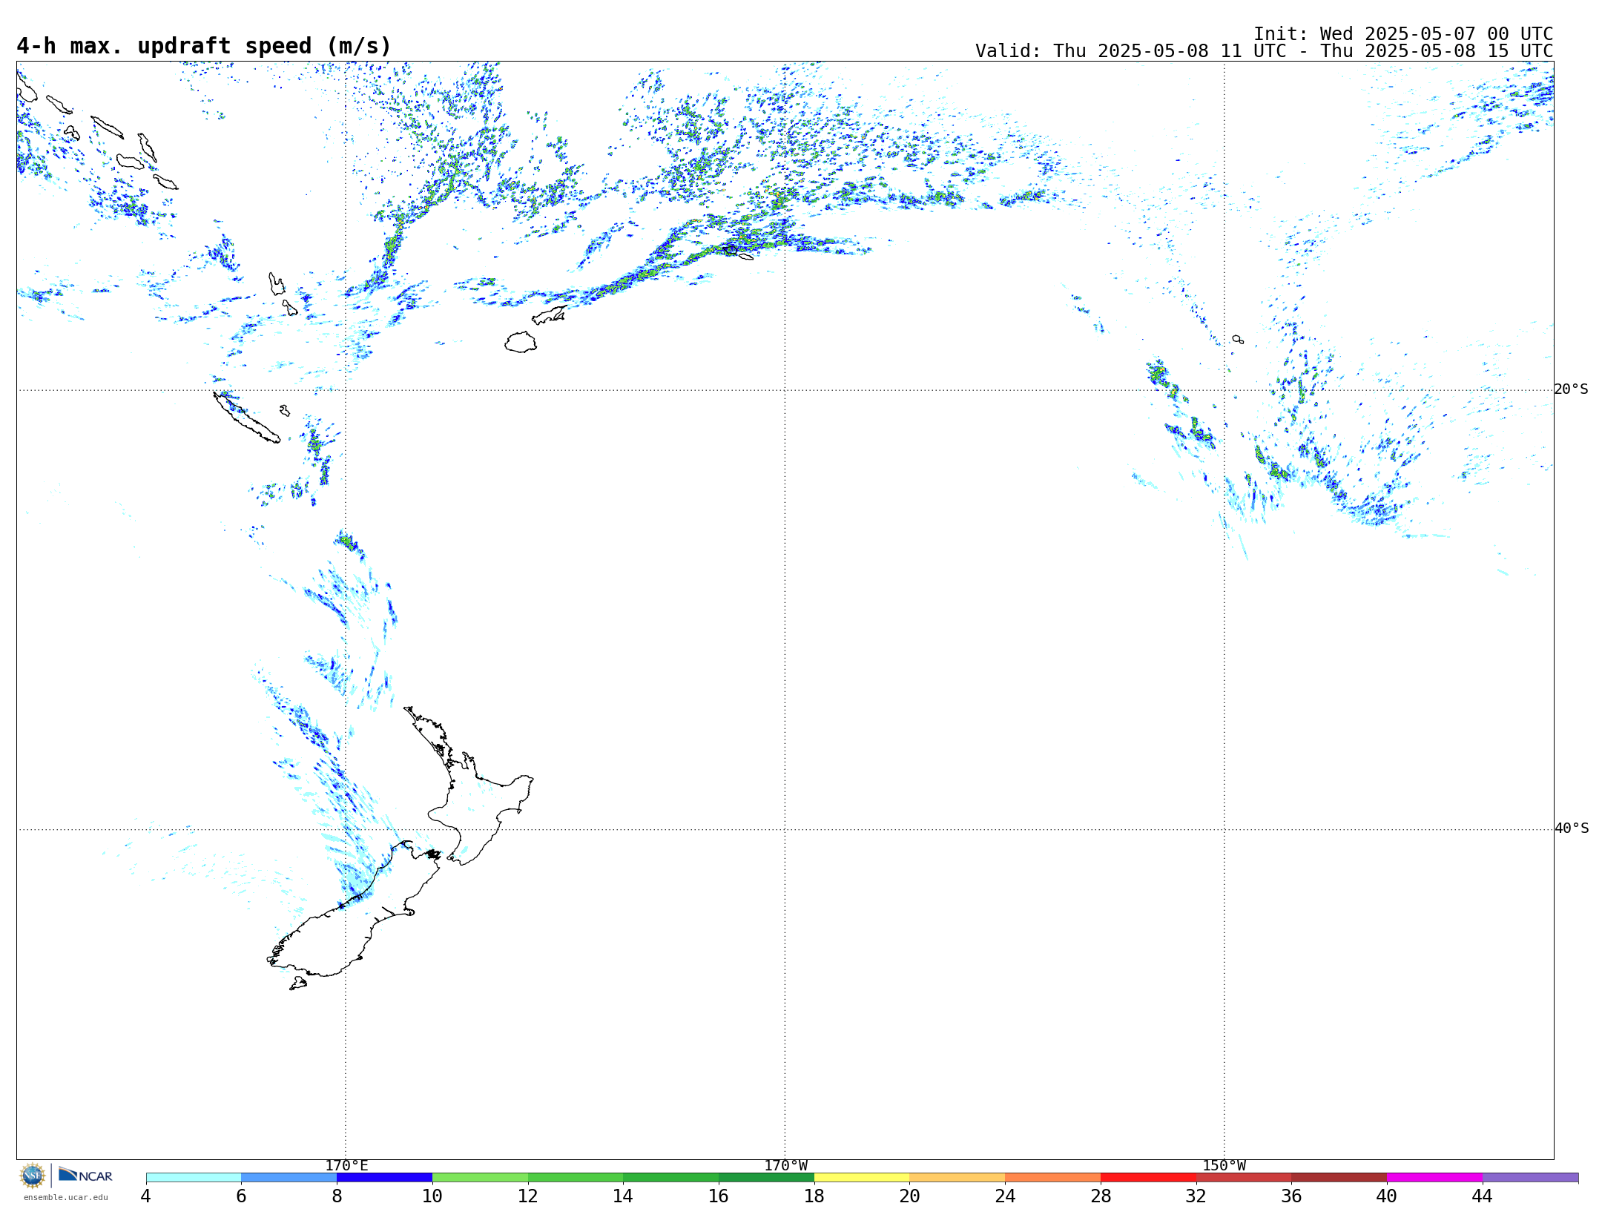Click the Valid time range text
1602x1206 pixels.
tap(1264, 51)
